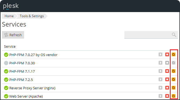Open Tools & Settings breadcrumb
This screenshot has width=180, height=100.
coord(32,16)
